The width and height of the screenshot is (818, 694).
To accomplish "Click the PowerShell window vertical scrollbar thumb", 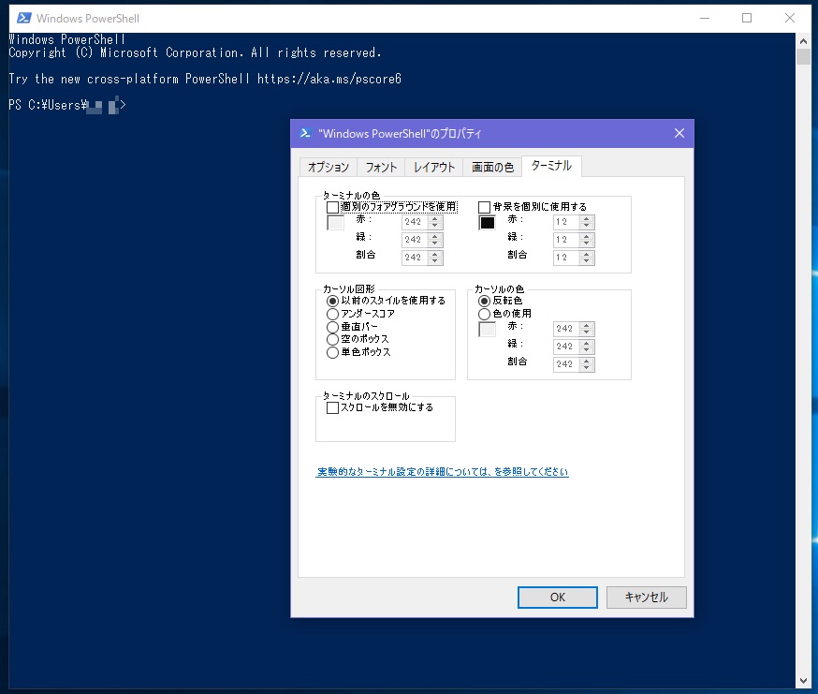I will (803, 56).
